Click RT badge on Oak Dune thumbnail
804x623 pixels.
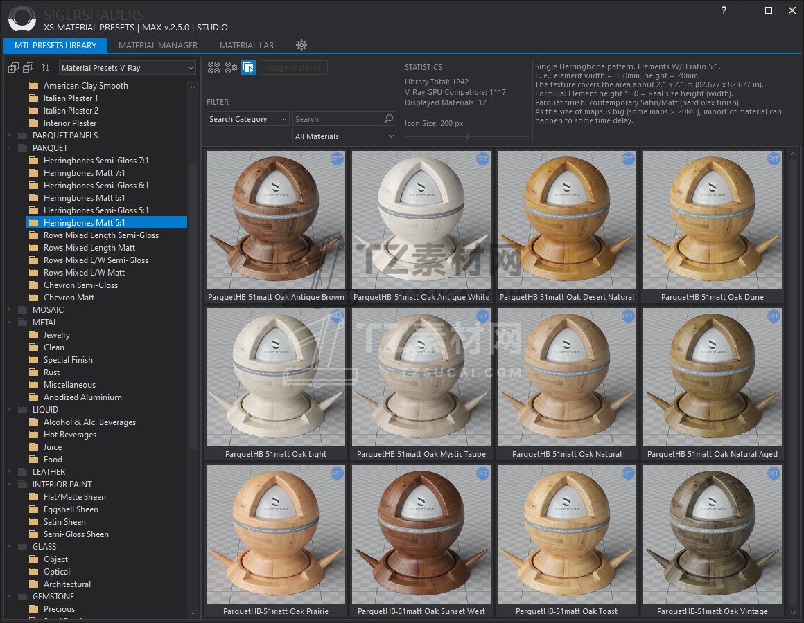[774, 159]
